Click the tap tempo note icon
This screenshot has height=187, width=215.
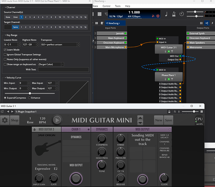[166, 14]
